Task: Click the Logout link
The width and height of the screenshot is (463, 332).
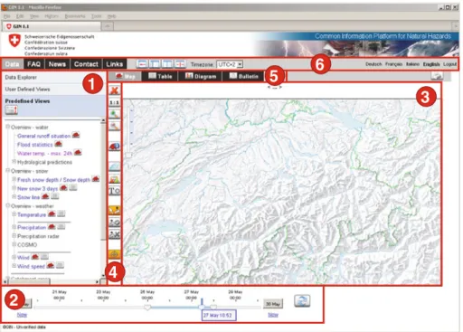Action: [x=449, y=64]
